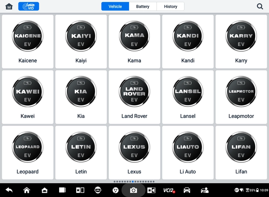Open the car and person support icon
Image resolution: width=269 pixels, height=197 pixels.
point(205,190)
